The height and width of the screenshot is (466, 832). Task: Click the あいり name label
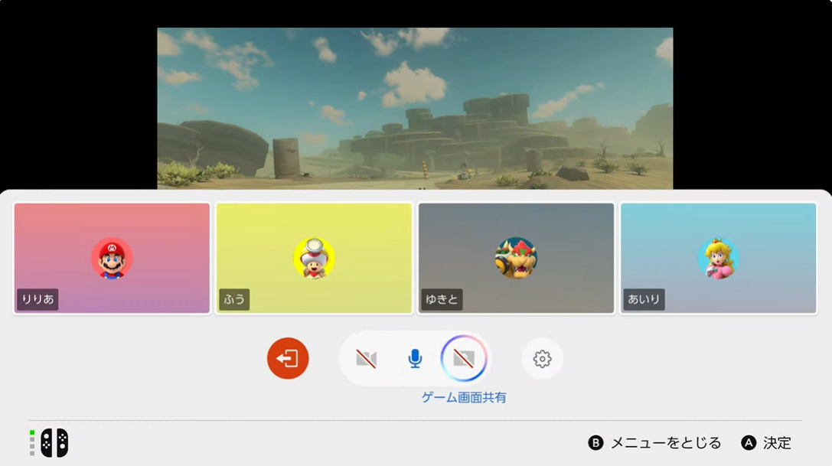coord(644,299)
